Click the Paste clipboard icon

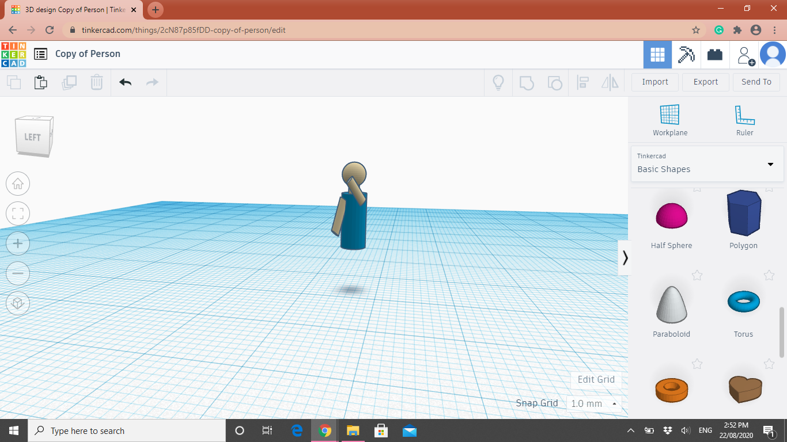pos(40,82)
